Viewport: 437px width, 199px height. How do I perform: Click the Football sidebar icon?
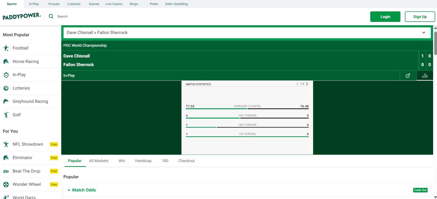click(x=6, y=48)
